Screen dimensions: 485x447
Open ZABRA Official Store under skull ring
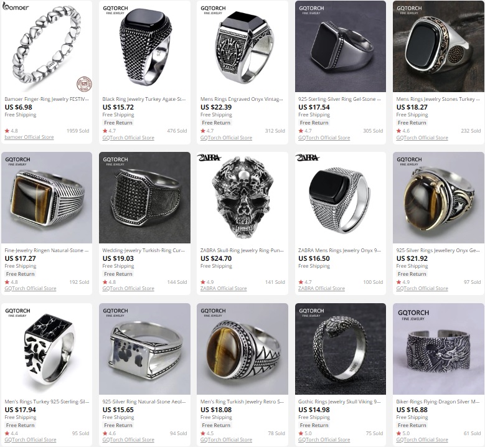(224, 288)
